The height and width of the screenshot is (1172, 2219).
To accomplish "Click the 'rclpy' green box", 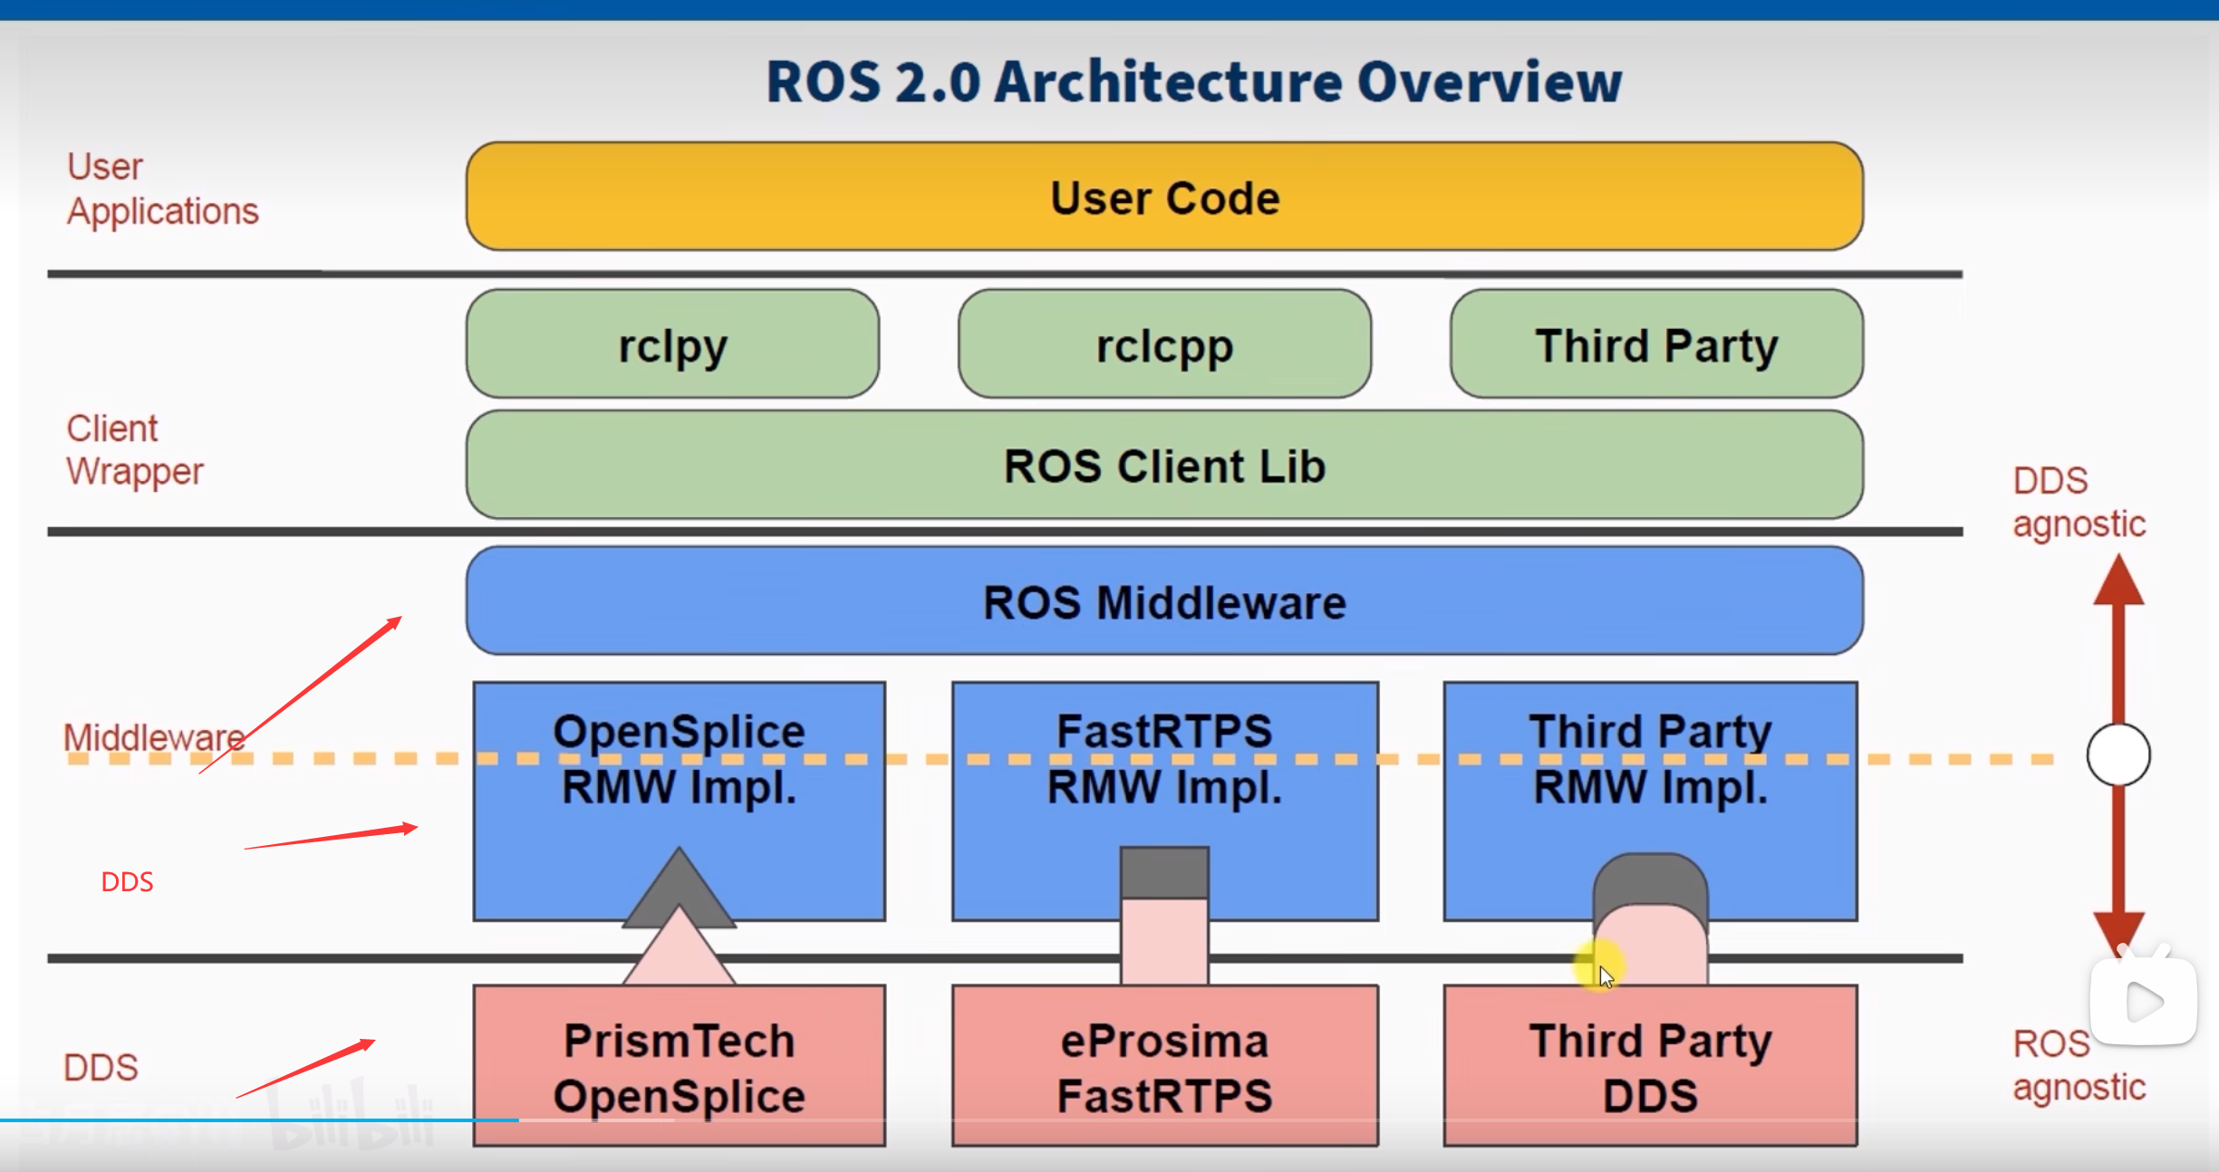I will (672, 343).
